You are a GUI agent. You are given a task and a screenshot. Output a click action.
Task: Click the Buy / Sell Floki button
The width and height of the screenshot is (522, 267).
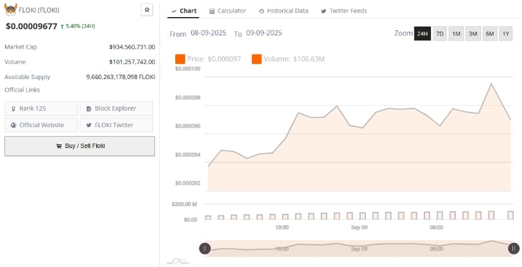[x=80, y=146]
